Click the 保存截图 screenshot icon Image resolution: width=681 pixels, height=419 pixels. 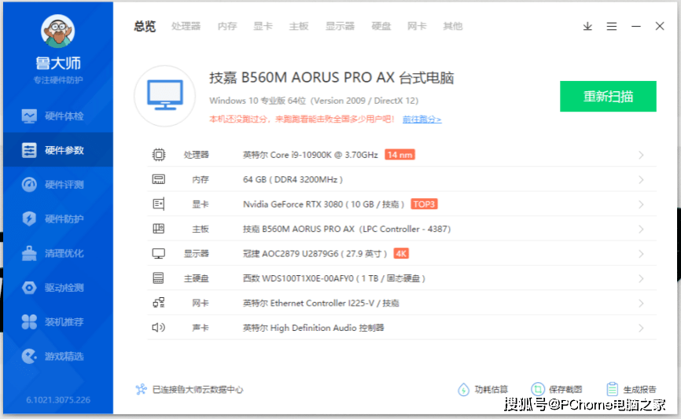click(x=538, y=389)
